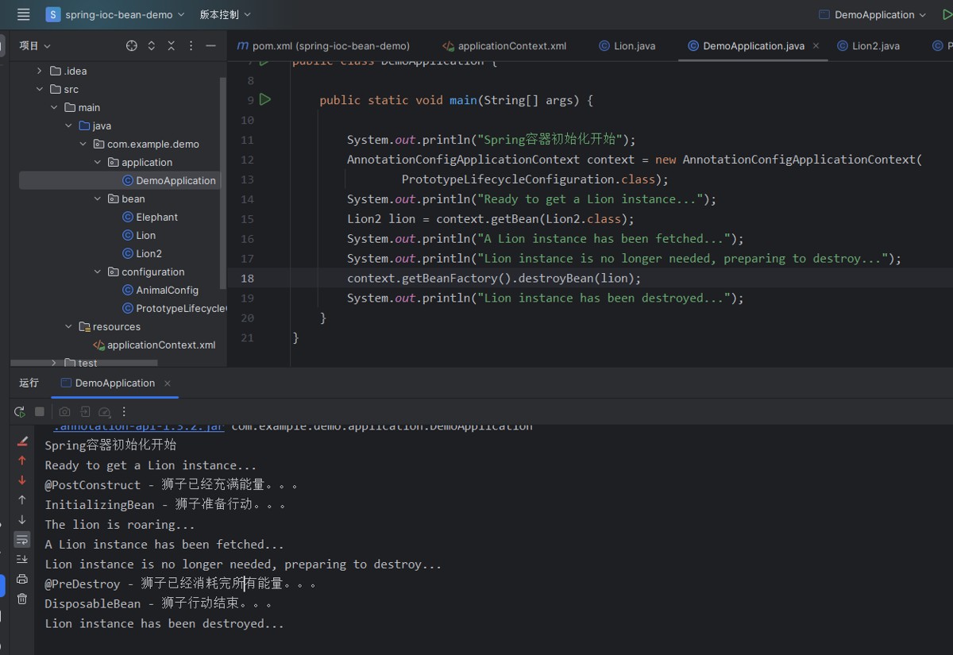Click the locate-in-project-tree target icon
This screenshot has width=953, height=655.
point(132,46)
